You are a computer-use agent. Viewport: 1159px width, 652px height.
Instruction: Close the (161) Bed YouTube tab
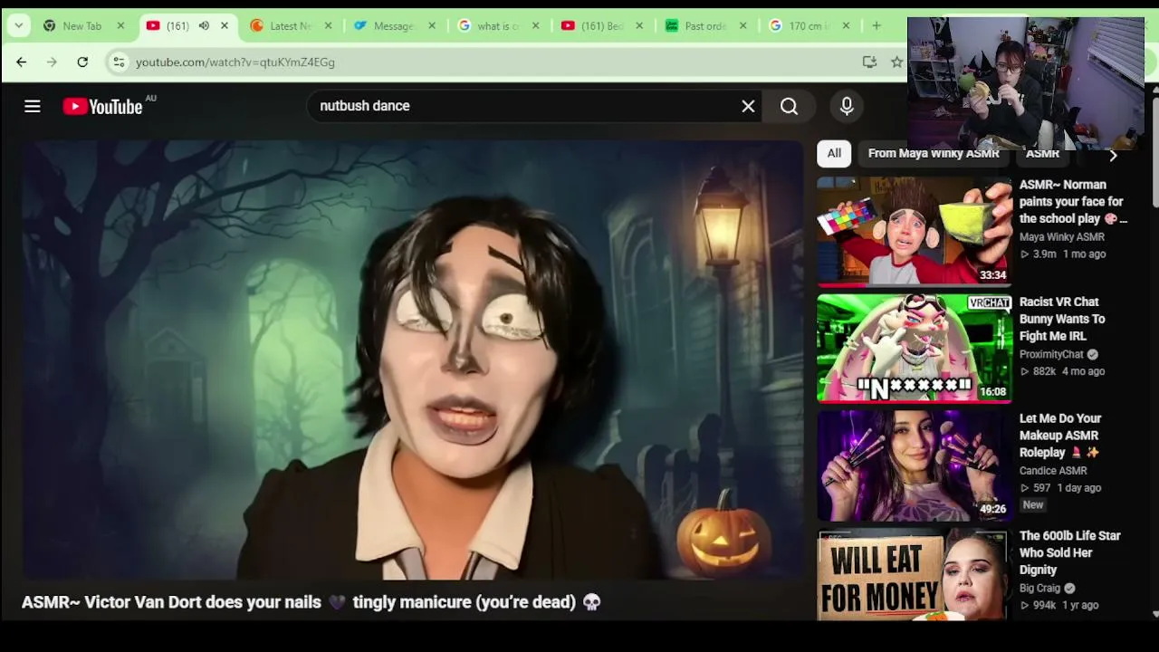tap(639, 25)
